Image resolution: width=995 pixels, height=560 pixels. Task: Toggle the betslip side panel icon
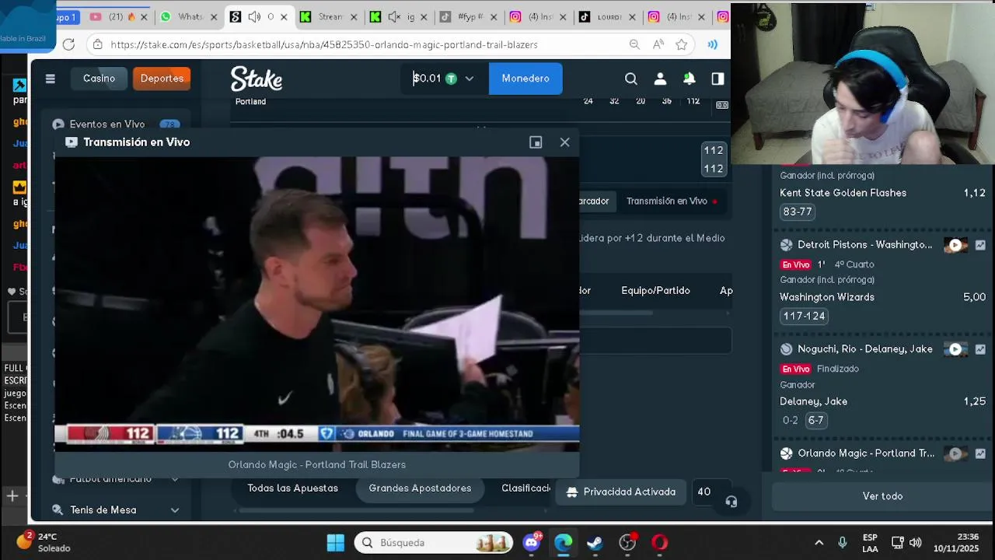[717, 79]
